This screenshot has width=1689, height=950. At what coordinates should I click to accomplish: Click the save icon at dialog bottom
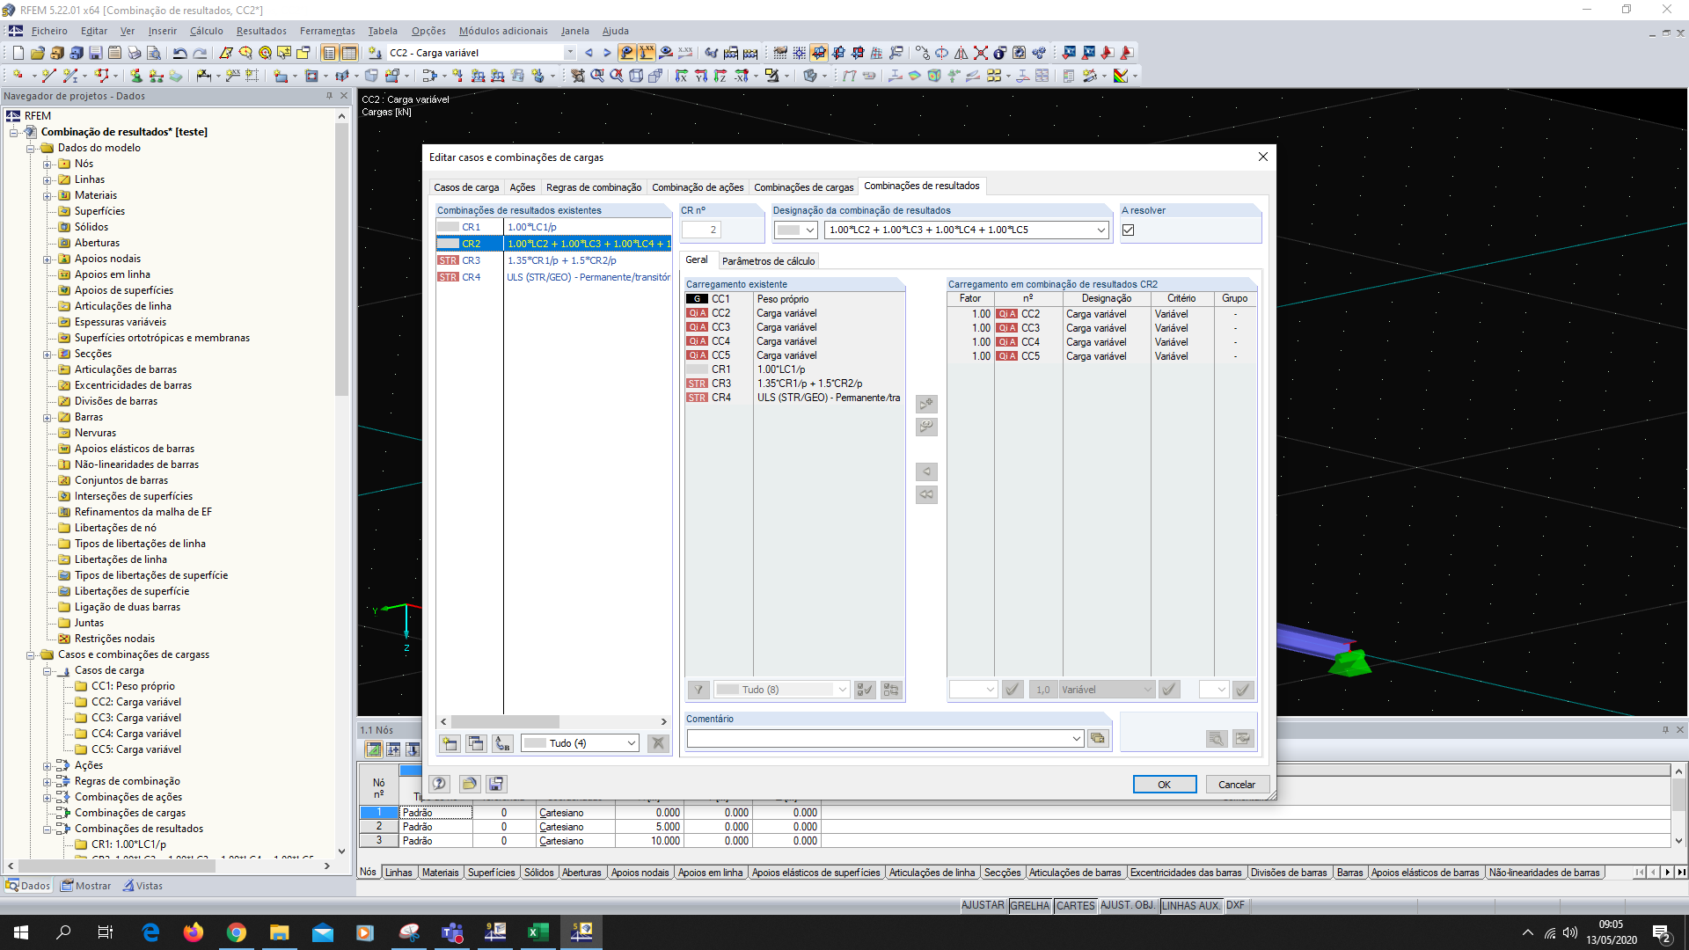(x=496, y=784)
